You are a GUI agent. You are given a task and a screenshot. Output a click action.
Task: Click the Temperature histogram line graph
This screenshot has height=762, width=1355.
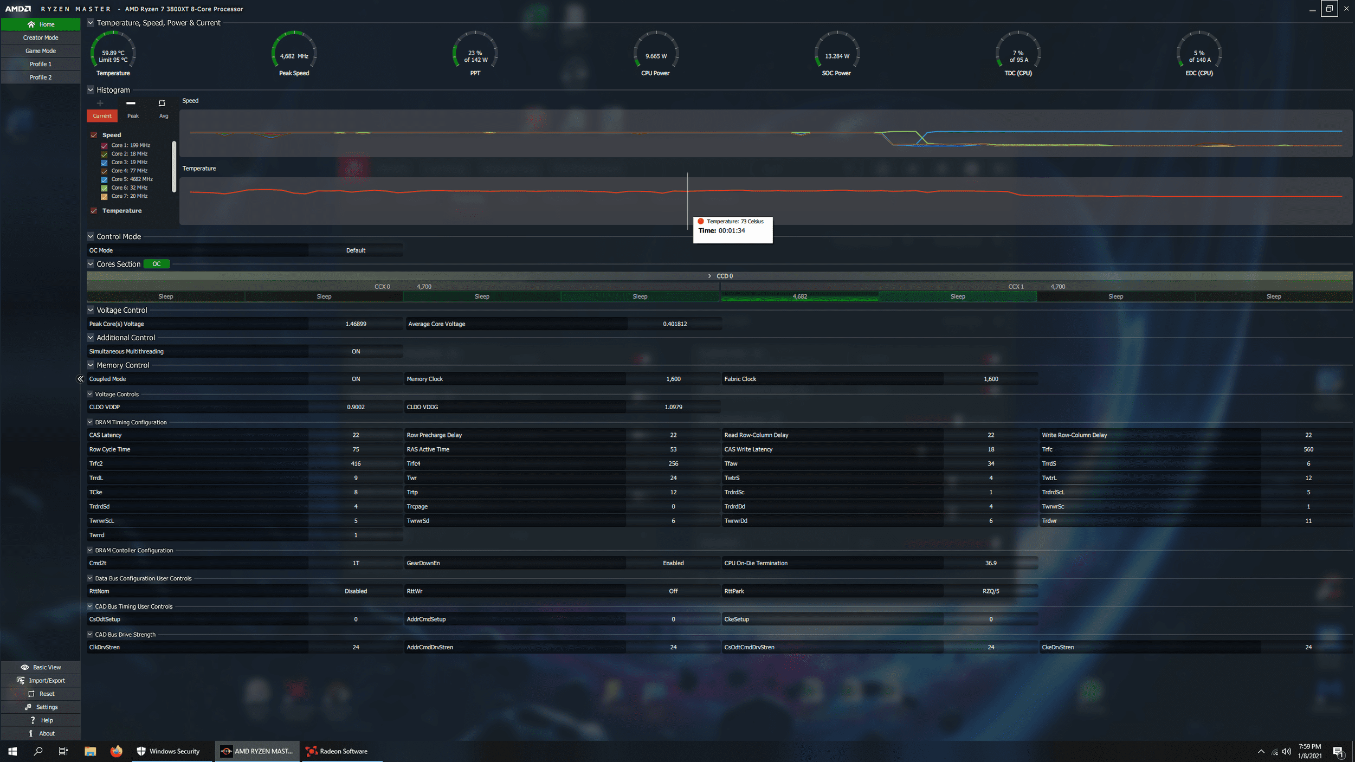point(766,201)
